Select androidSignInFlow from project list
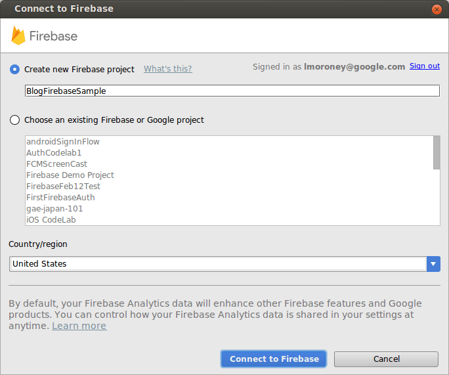Screen dimensions: 449x375 63,142
